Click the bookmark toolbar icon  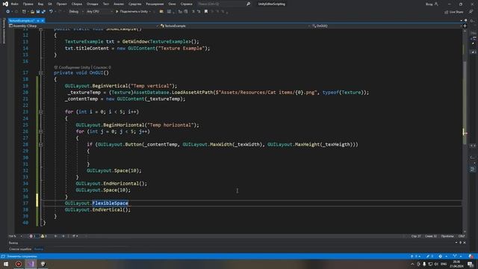pyautogui.click(x=206, y=12)
